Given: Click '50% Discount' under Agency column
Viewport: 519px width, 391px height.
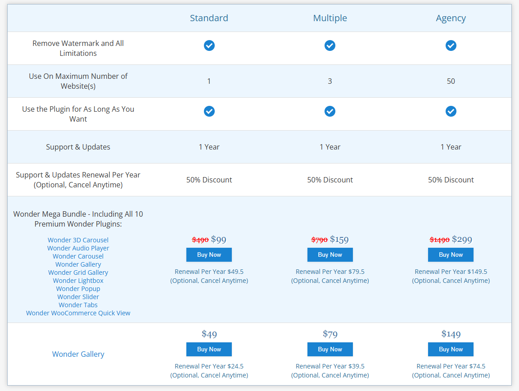Looking at the screenshot, I should point(451,180).
